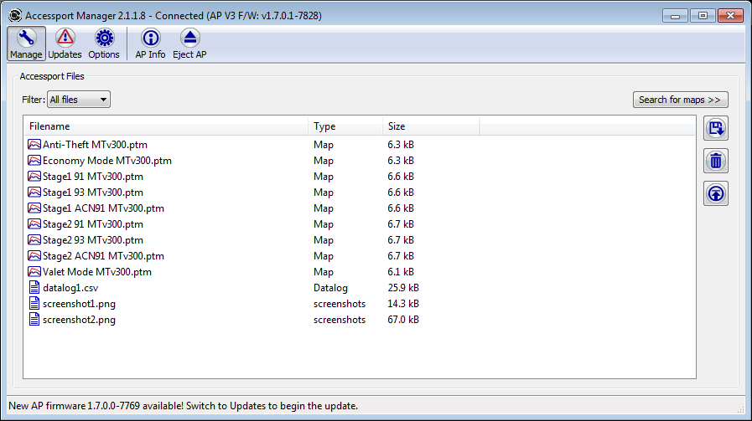This screenshot has height=421, width=752.
Task: Click the 67.0 kB size value
Action: click(403, 320)
